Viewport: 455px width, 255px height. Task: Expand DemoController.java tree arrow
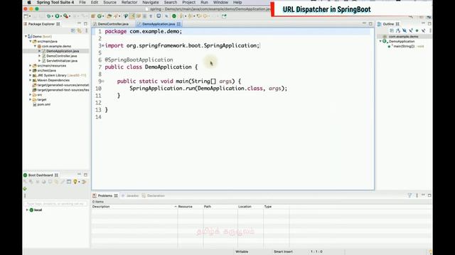40,56
